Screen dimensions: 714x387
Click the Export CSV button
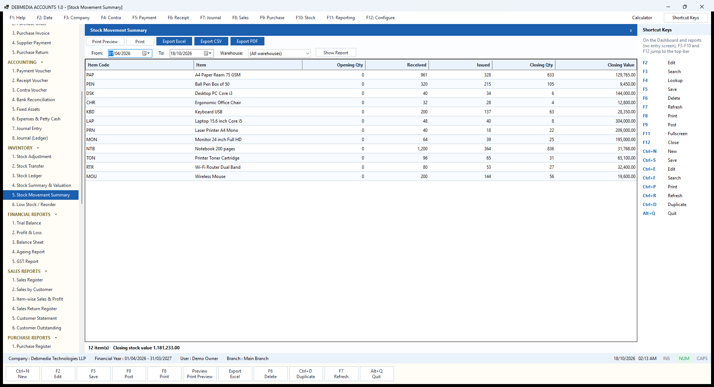point(211,41)
